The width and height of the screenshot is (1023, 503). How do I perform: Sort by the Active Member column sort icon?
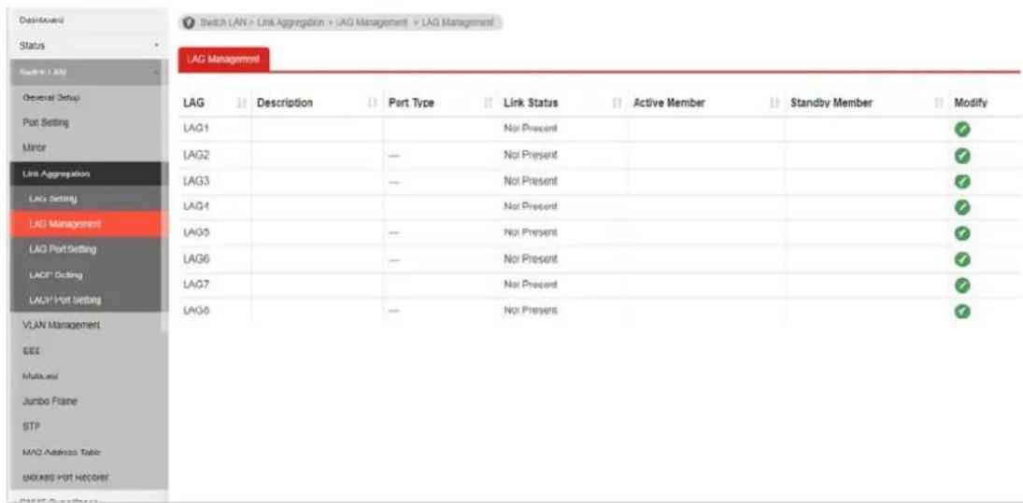(x=775, y=103)
